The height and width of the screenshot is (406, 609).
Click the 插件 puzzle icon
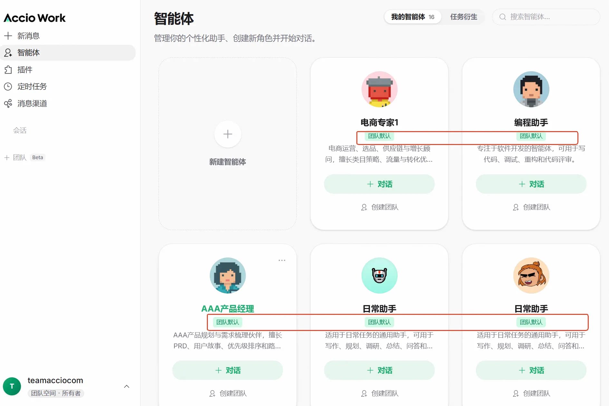pyautogui.click(x=8, y=70)
